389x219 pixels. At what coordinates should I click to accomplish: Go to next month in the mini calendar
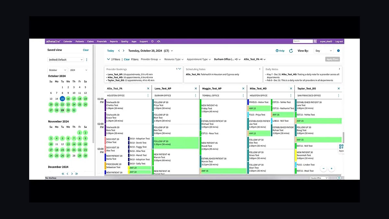(x=72, y=174)
